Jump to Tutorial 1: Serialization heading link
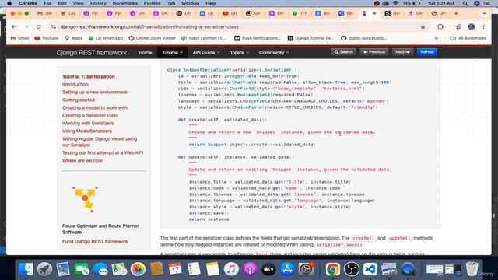498x280 pixels. (x=88, y=77)
